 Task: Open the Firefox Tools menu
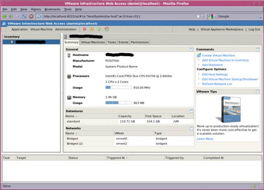[68, 9]
